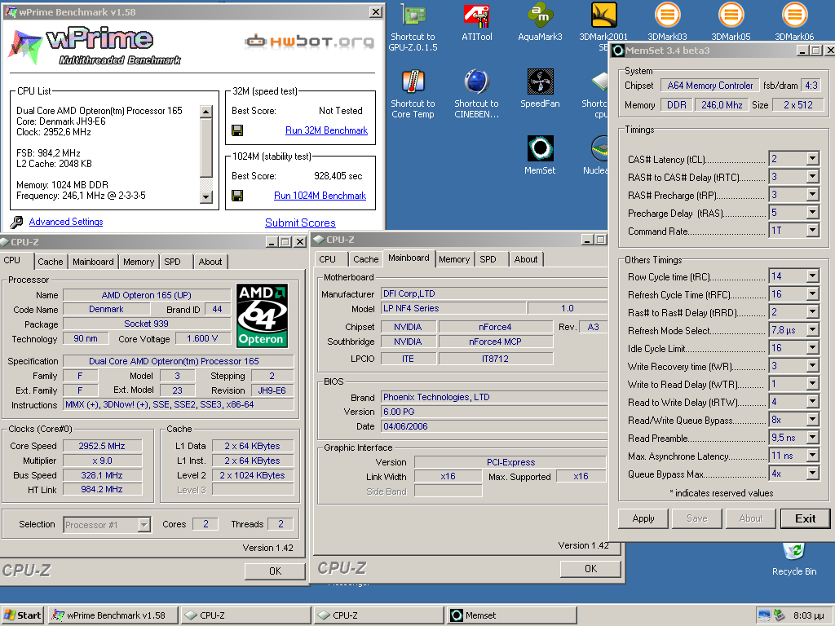
Task: Click OK in the left CPU-Z window
Action: point(275,571)
